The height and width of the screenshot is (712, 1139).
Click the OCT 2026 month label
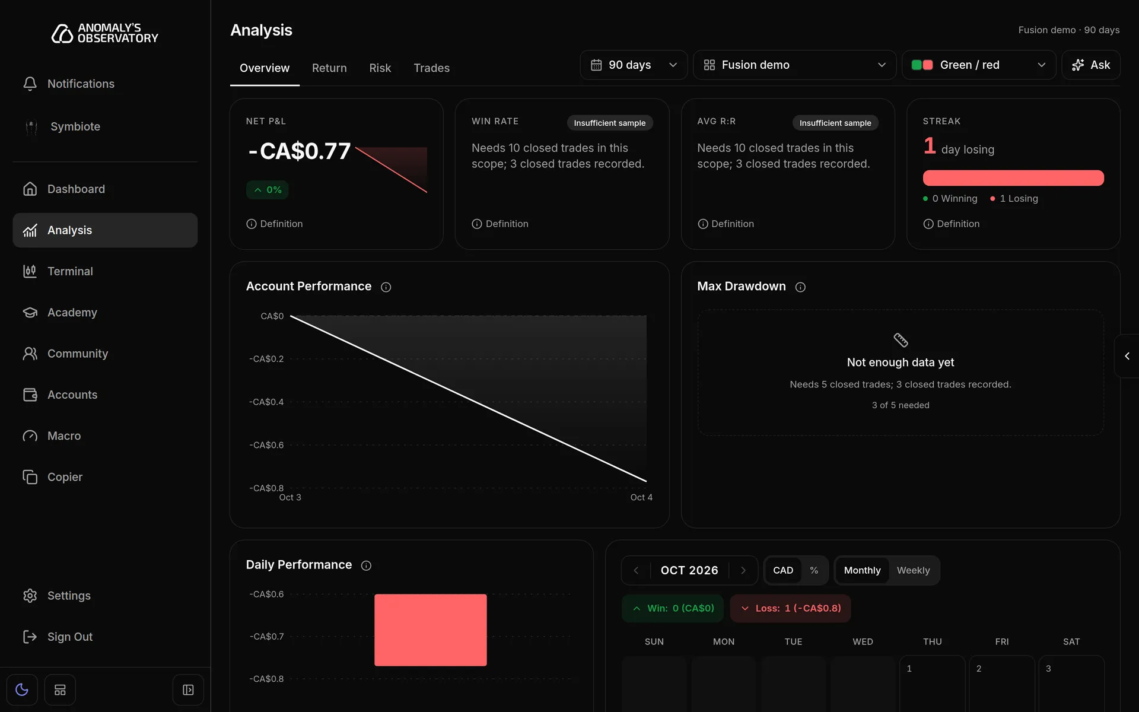coord(689,570)
